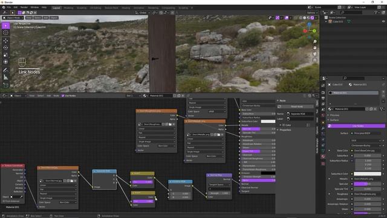Hide Cube.010 with the eye icon in Outliner

tap(383, 22)
